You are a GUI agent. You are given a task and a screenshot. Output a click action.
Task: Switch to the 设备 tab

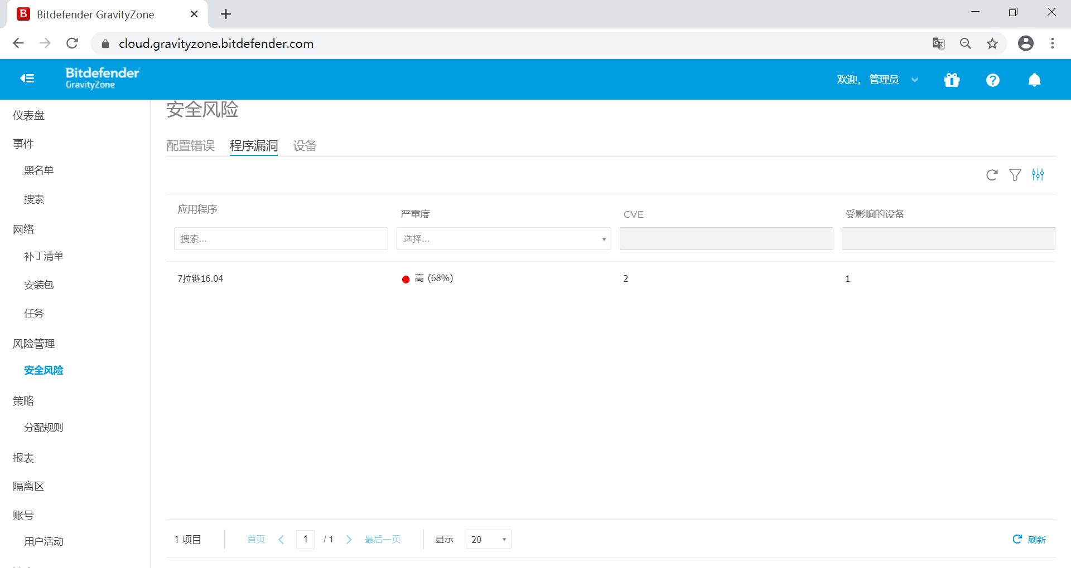tap(305, 146)
